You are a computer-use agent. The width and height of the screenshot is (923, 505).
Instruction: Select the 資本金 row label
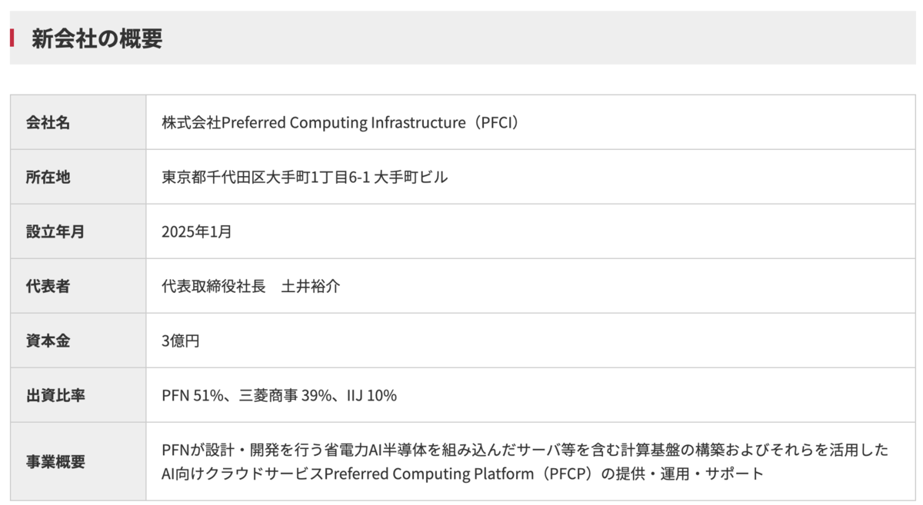pos(48,341)
